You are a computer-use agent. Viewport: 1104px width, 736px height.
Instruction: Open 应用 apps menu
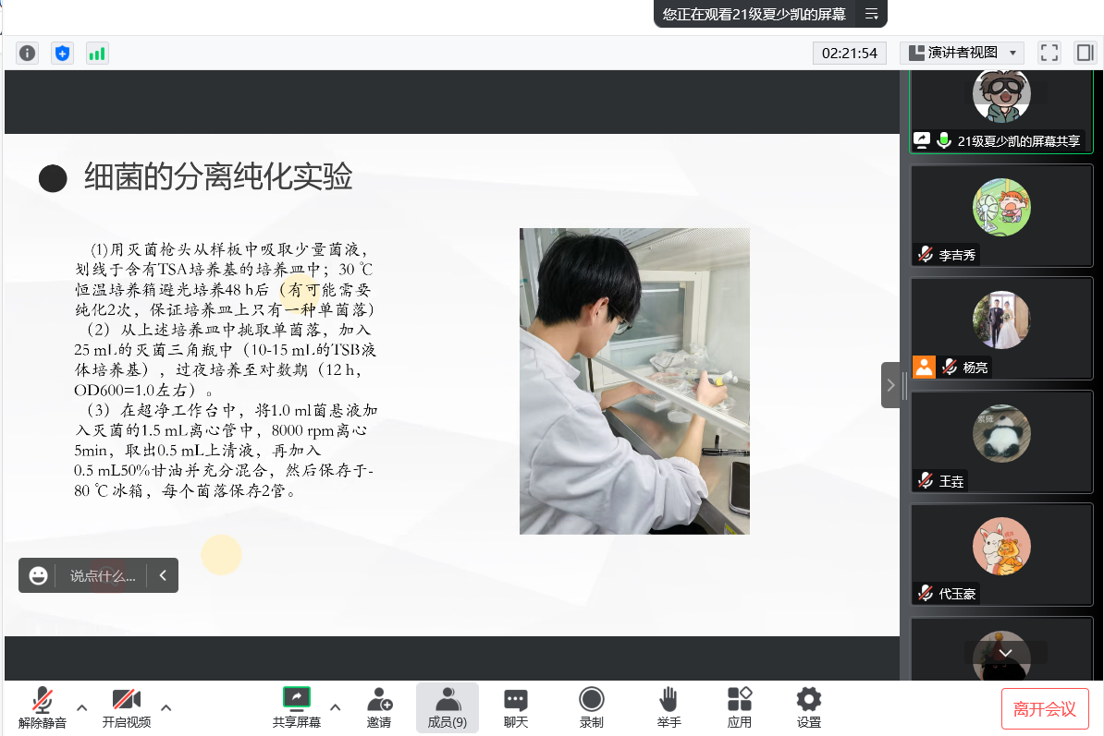point(740,708)
